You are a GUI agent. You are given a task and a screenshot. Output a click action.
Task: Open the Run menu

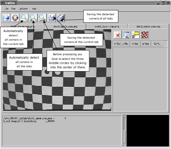tap(13, 9)
